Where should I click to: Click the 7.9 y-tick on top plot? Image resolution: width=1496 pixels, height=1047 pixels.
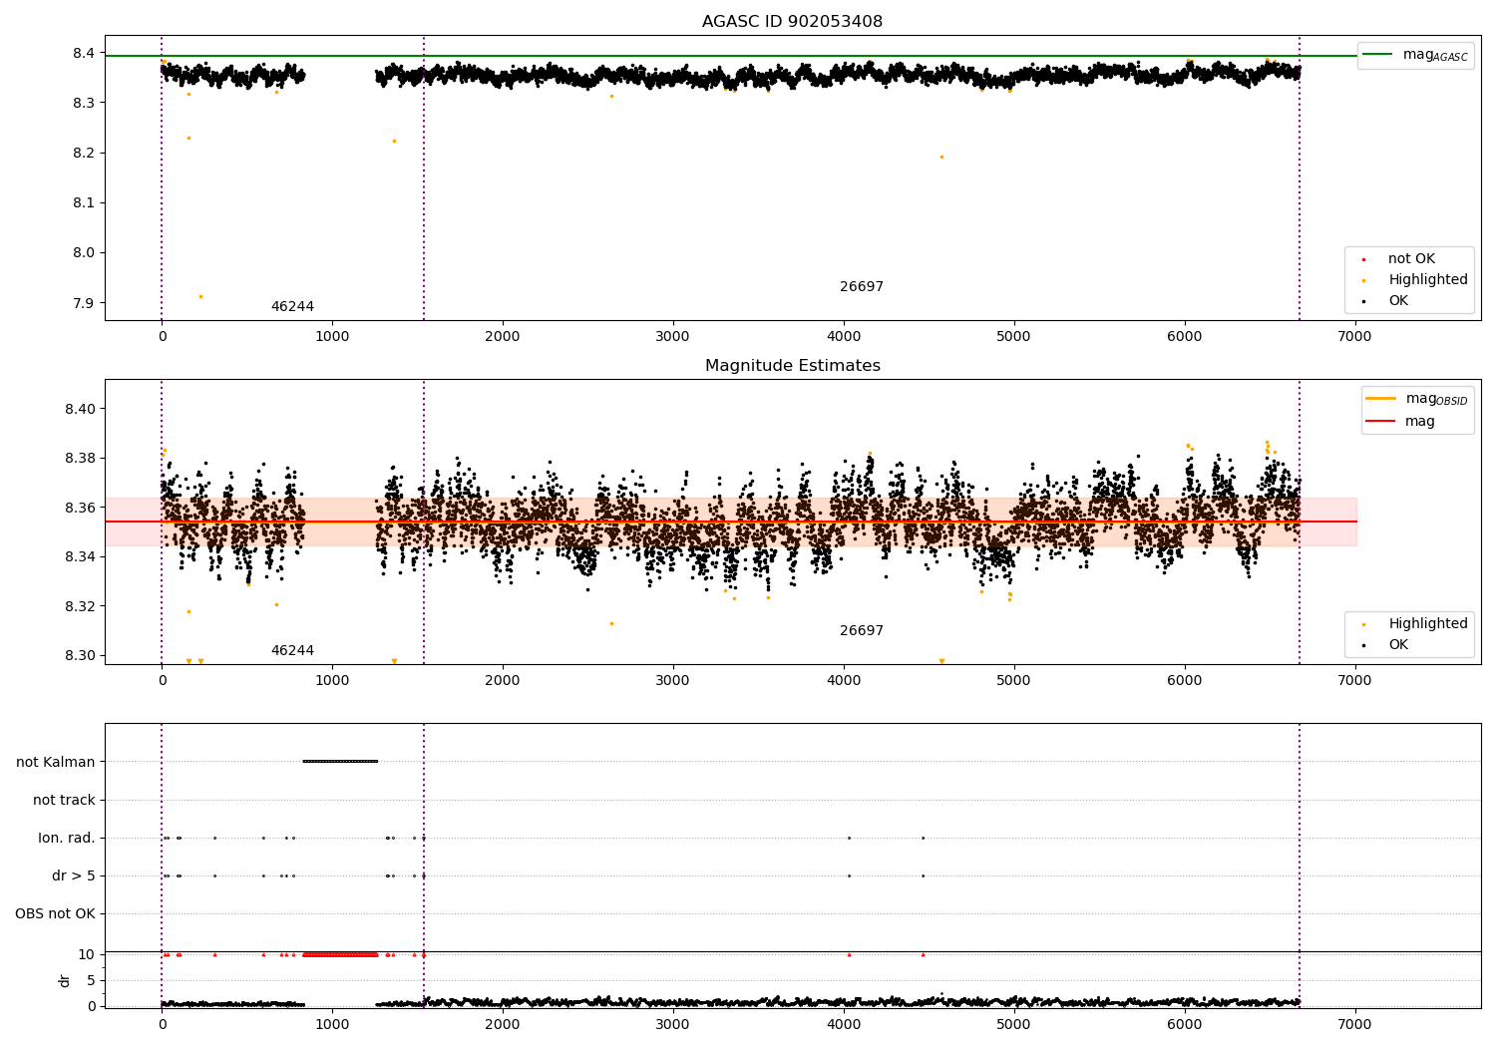[x=84, y=303]
